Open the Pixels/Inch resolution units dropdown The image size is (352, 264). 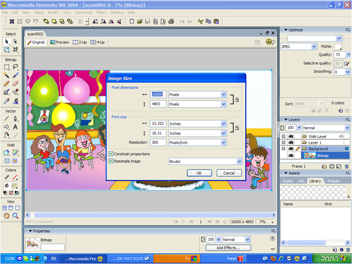tap(223, 143)
